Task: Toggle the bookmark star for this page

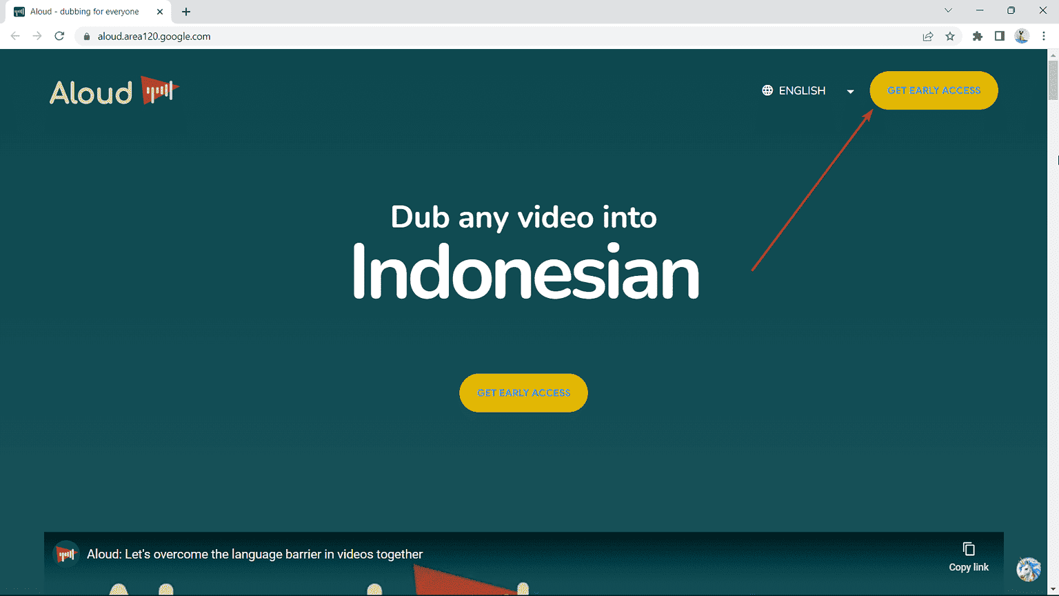Action: tap(950, 36)
